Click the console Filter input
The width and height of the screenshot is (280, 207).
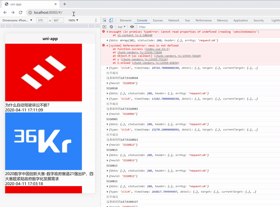click(x=209, y=27)
